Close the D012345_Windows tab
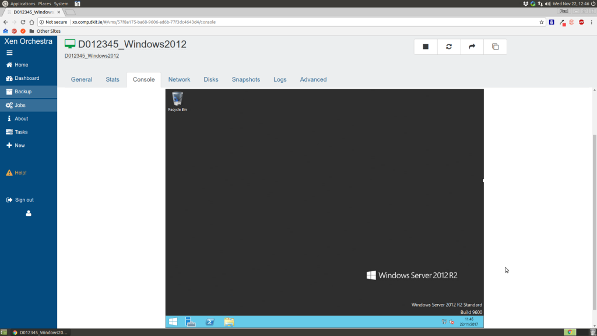This screenshot has height=336, width=597. point(59,12)
